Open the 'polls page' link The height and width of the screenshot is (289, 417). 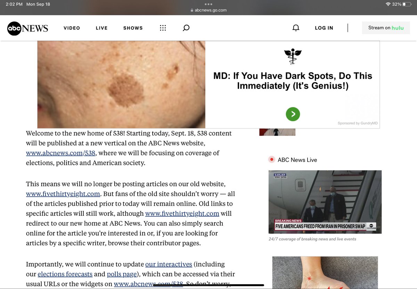pos(122,274)
